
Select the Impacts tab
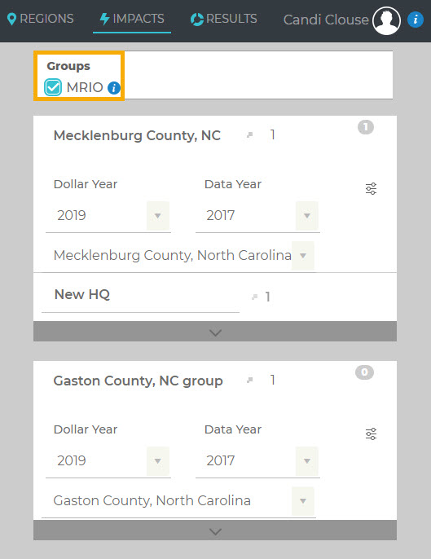(x=132, y=19)
